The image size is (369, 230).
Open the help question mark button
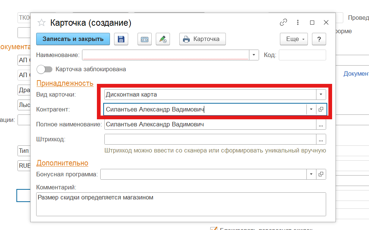(x=319, y=39)
